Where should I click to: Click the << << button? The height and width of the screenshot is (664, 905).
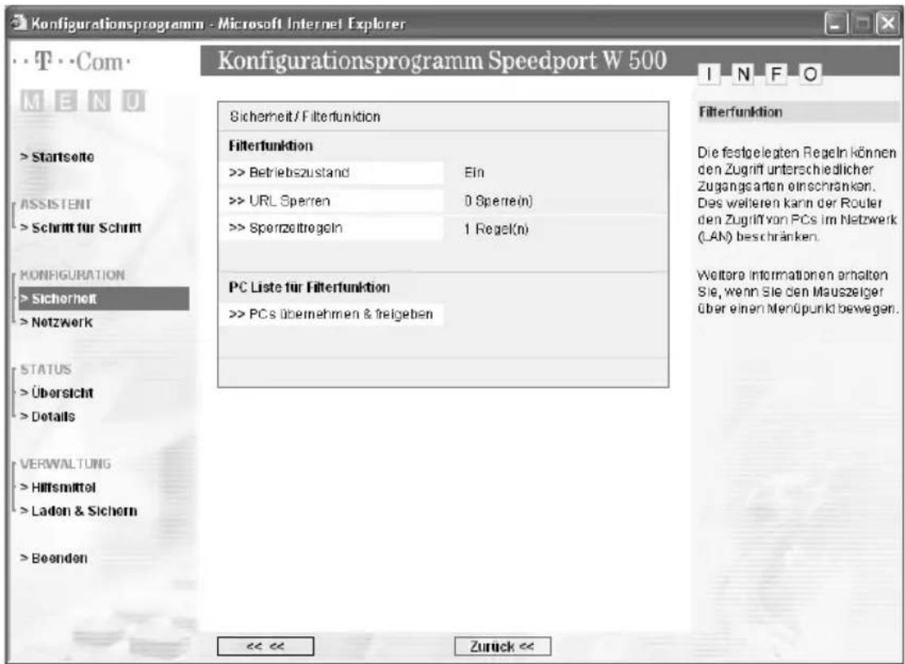(266, 646)
